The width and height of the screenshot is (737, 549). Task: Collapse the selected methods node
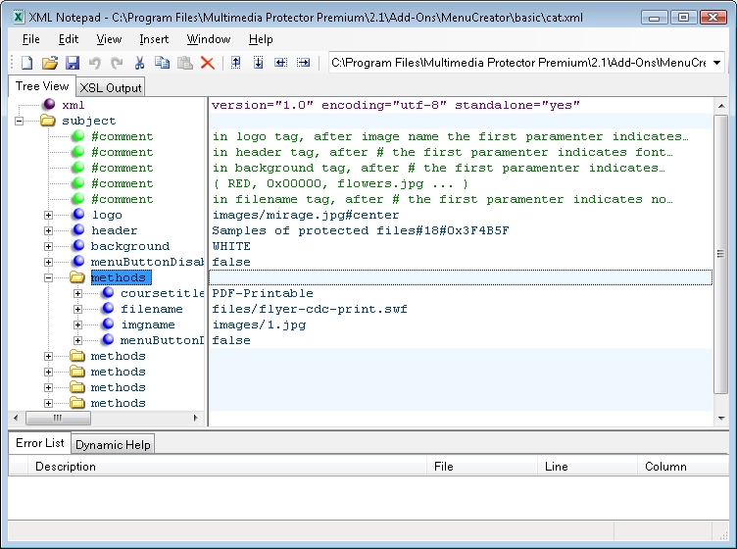[48, 278]
